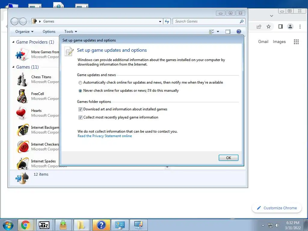308x231 pixels.
Task: Click the FreeCell label
Action: [38, 94]
